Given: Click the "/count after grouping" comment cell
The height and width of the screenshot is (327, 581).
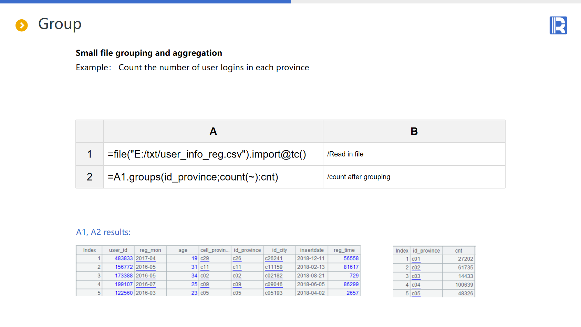Looking at the screenshot, I should pyautogui.click(x=359, y=177).
